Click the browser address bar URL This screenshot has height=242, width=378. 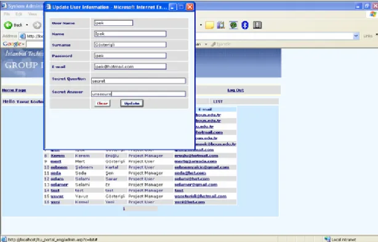coord(34,36)
